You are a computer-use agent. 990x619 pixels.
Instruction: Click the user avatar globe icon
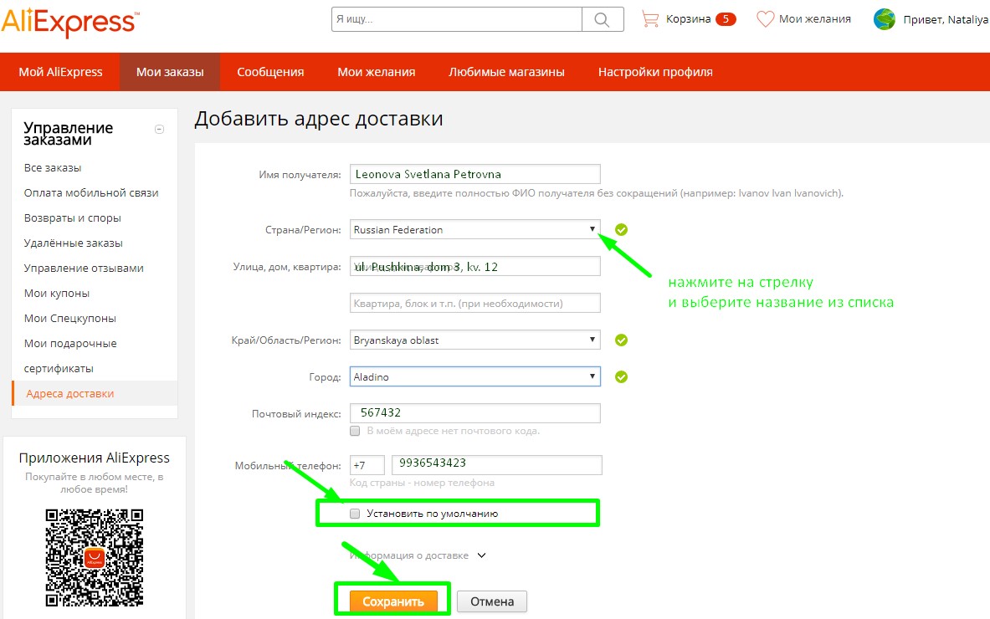(x=884, y=19)
